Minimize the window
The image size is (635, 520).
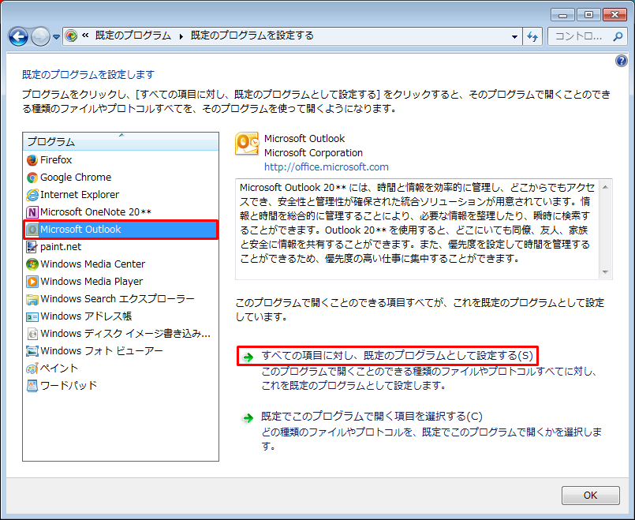[562, 15]
